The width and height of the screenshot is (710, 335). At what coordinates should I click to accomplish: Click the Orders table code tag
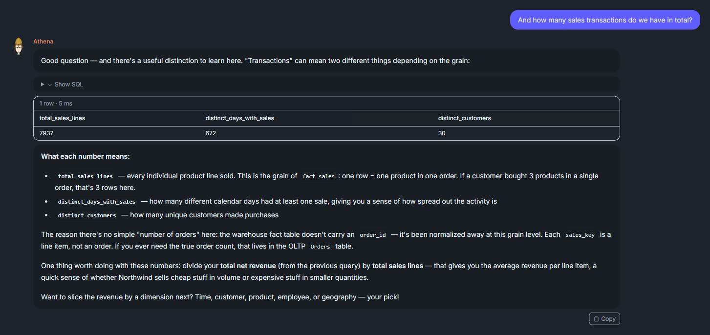pyautogui.click(x=321, y=247)
